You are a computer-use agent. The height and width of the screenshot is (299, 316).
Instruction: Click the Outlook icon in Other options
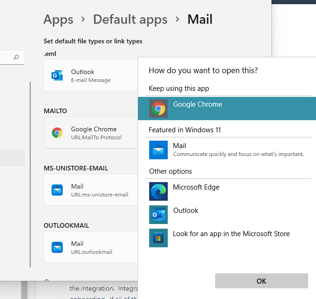(158, 215)
